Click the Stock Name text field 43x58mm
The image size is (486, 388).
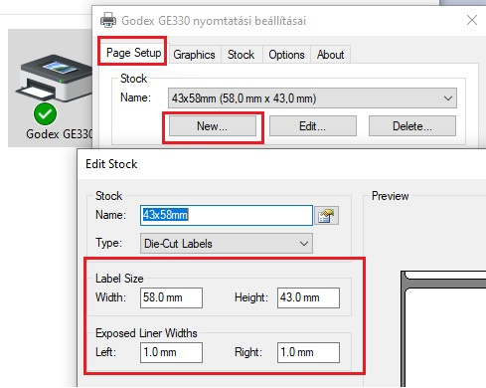point(227,215)
